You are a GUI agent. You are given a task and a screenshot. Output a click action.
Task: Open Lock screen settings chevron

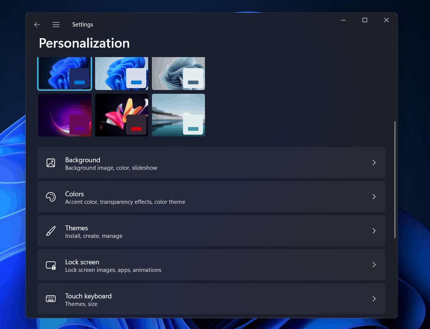click(374, 265)
